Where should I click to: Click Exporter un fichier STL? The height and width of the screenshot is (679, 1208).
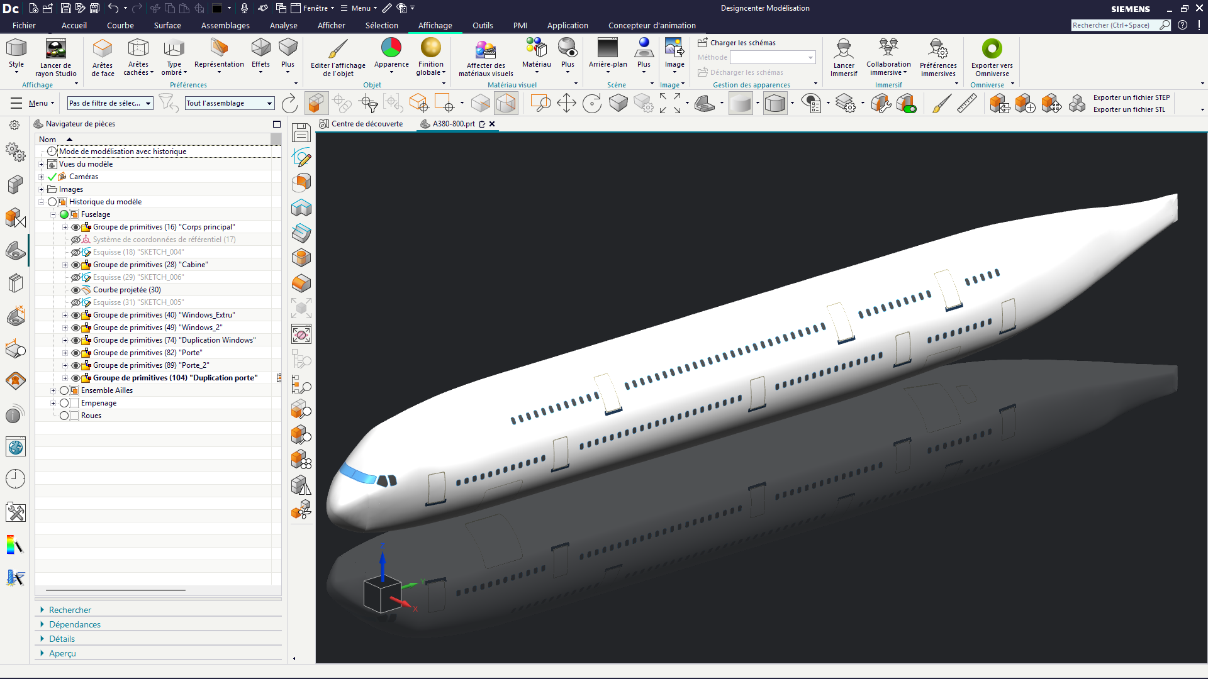[1129, 109]
